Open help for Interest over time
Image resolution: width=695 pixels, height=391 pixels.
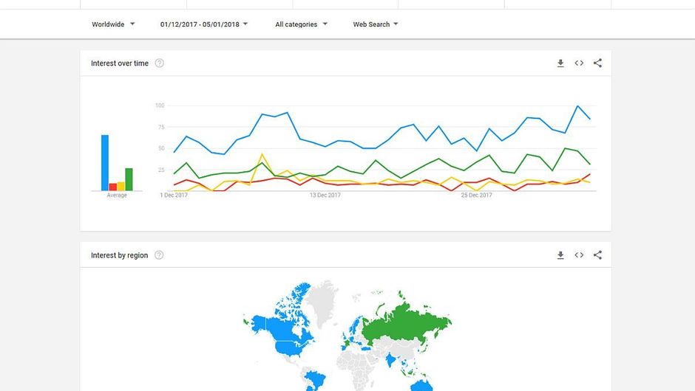(x=159, y=63)
